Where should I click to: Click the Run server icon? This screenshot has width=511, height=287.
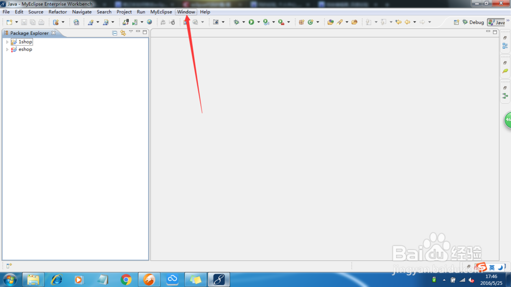click(135, 22)
